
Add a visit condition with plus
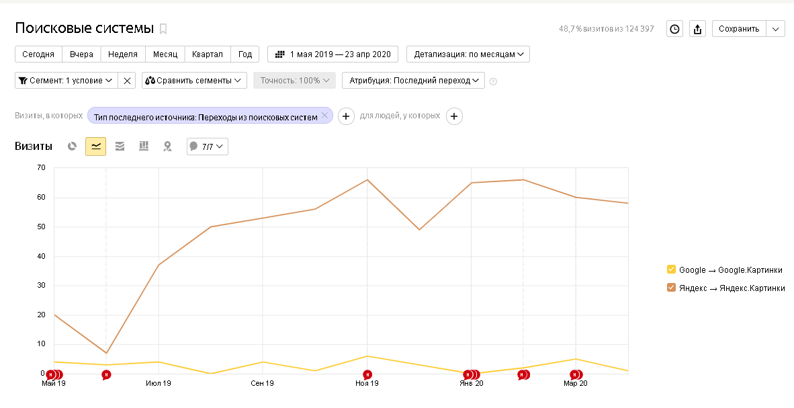click(x=346, y=116)
